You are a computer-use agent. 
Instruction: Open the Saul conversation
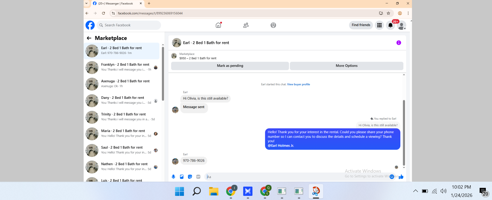pos(122,150)
